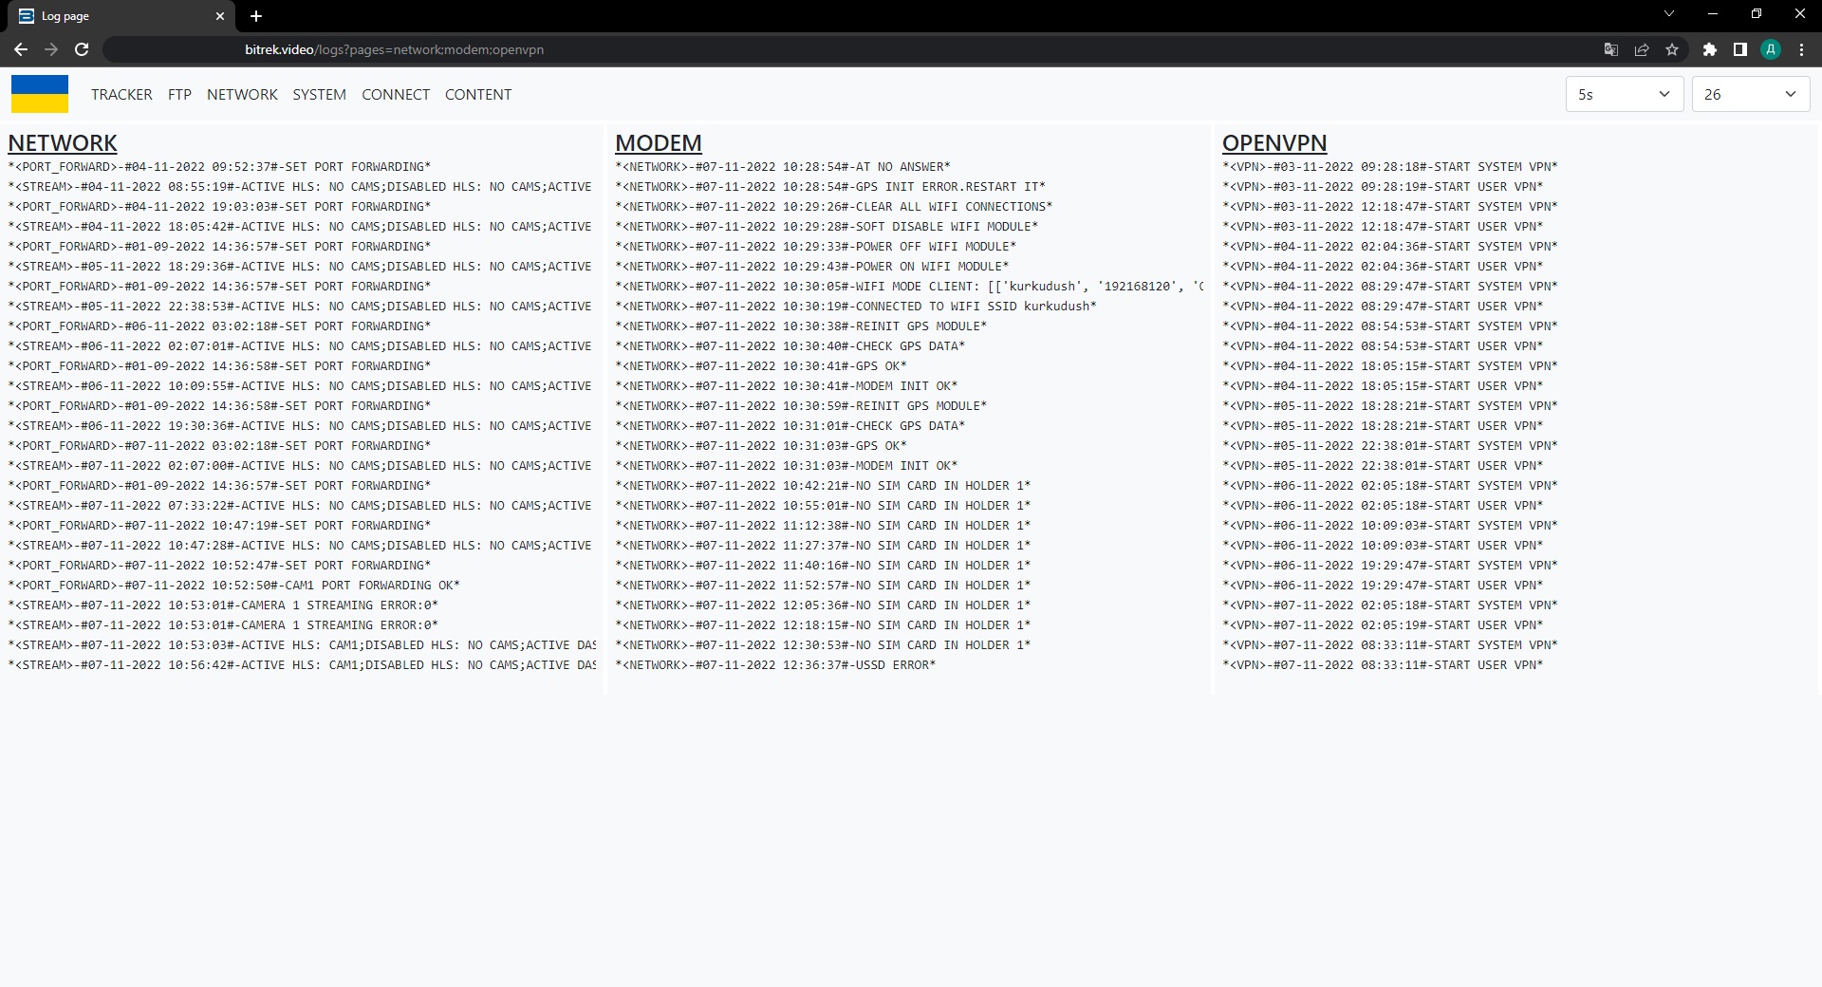Expand the 26 line count dropdown
Image resolution: width=1822 pixels, height=987 pixels.
1750,94
